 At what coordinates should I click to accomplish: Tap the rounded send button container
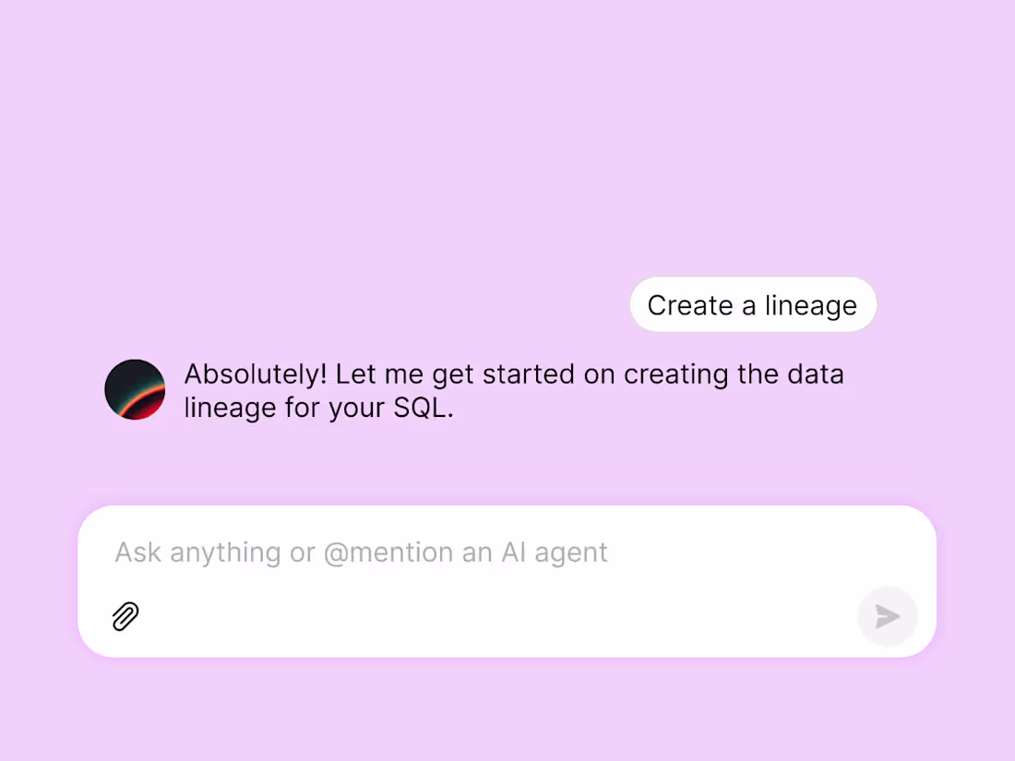pyautogui.click(x=886, y=616)
